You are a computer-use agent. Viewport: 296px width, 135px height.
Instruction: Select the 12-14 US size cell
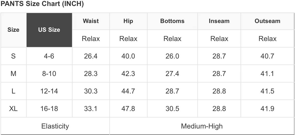(49, 91)
